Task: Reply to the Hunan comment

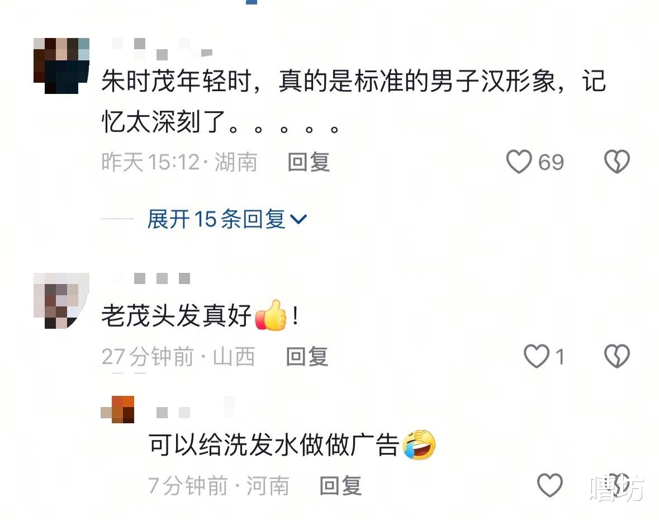Action: pos(309,162)
